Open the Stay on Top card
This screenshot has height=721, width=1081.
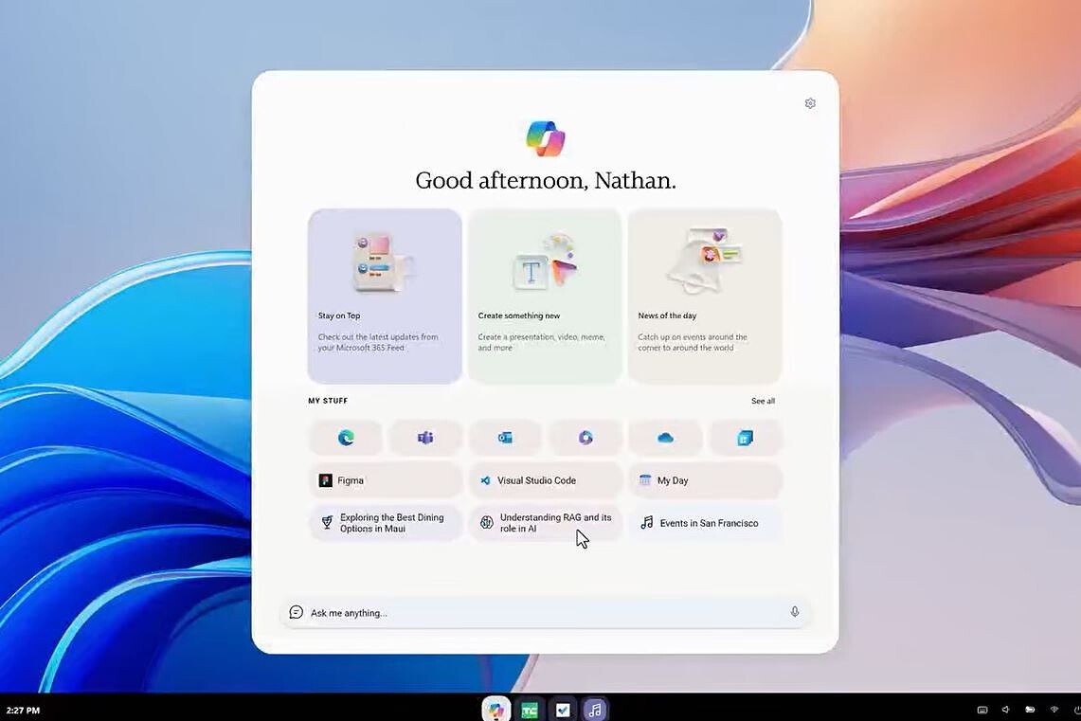pyautogui.click(x=385, y=297)
